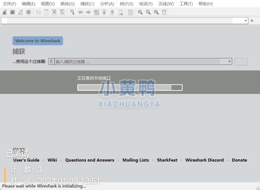Viewport: 260px width, 190px height.
Task: Open the capture filter bookmark icon
Action: 51,62
